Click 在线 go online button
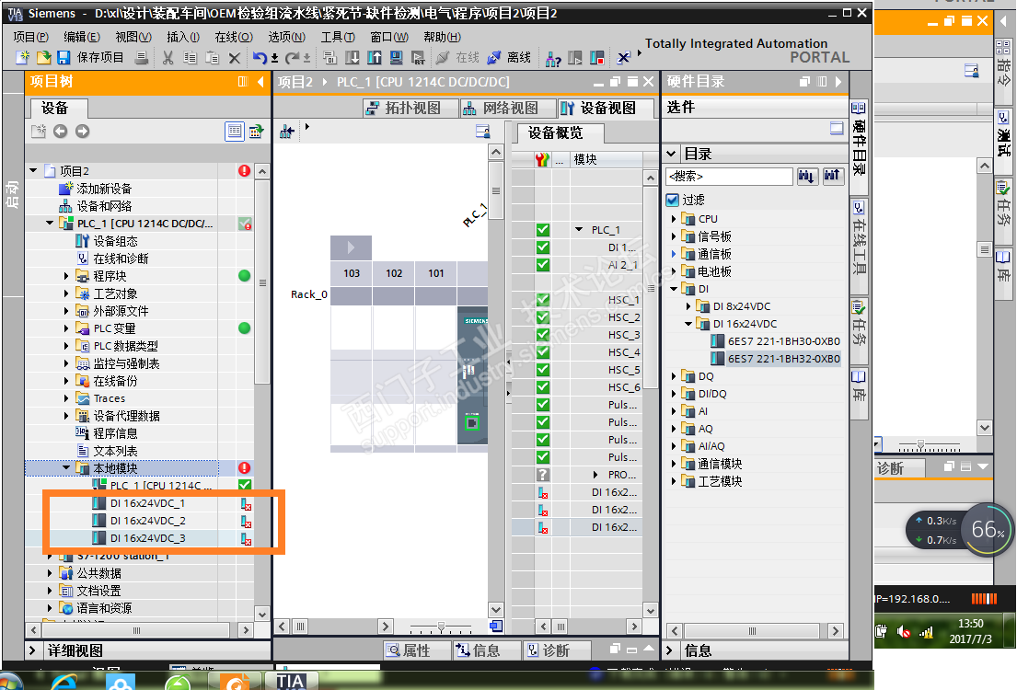 click(458, 58)
